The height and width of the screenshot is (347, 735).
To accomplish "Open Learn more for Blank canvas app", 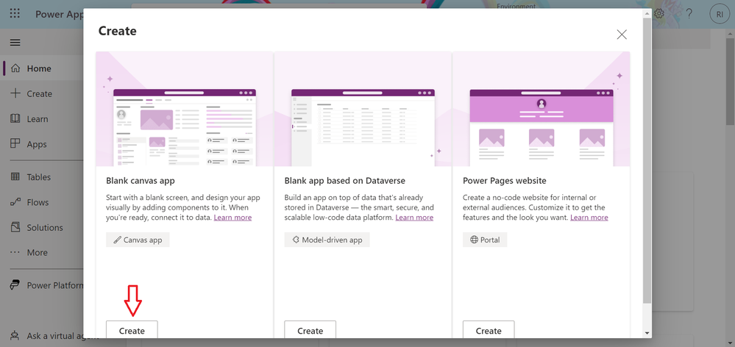I will [232, 218].
